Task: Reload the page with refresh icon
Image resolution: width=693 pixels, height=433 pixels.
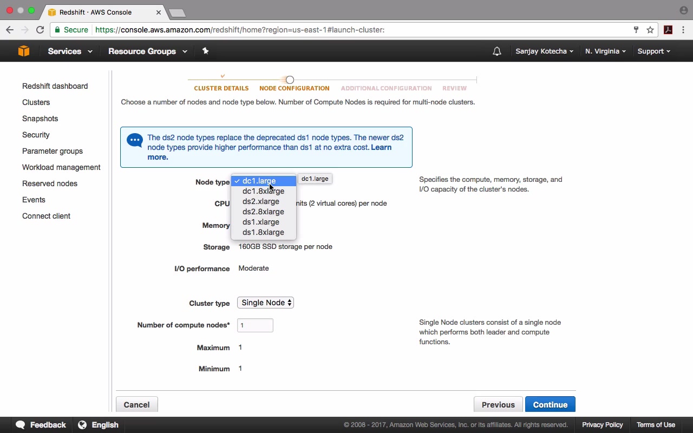Action: tap(40, 30)
